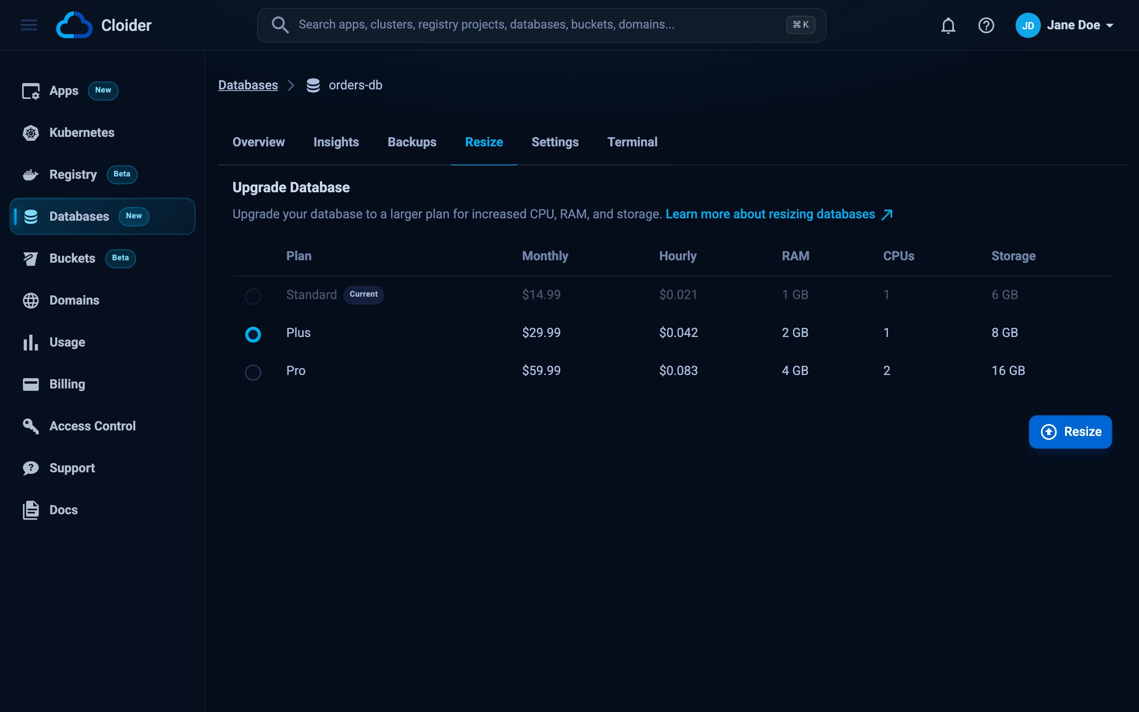This screenshot has width=1139, height=712.
Task: Switch to the Overview tab
Action: [258, 142]
